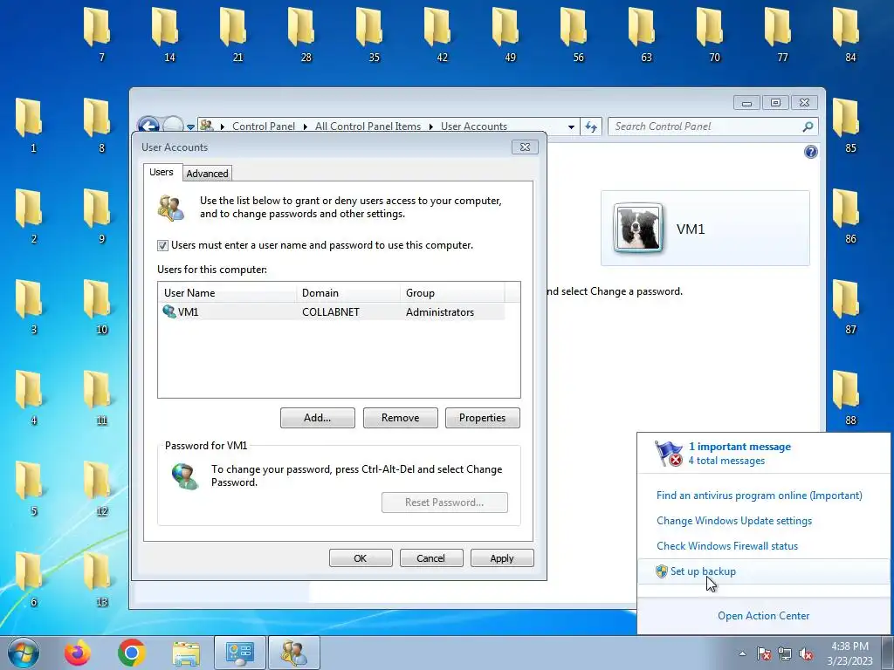
Task: Click the Add... button
Action: [318, 418]
